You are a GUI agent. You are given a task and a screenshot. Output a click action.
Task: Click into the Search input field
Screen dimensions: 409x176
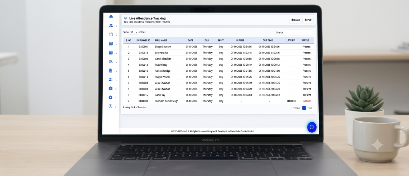tap(298, 33)
